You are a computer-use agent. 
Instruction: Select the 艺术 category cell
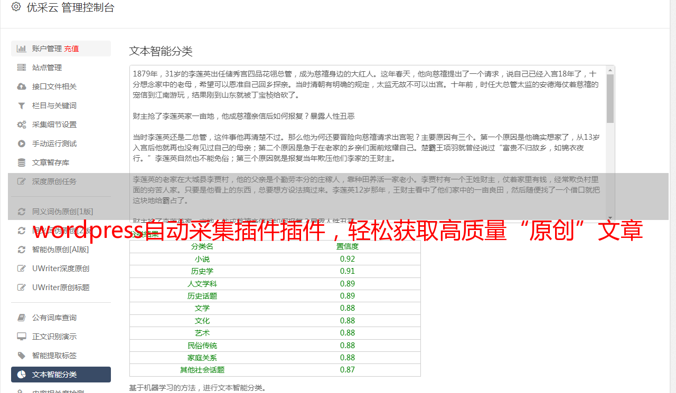(202, 333)
